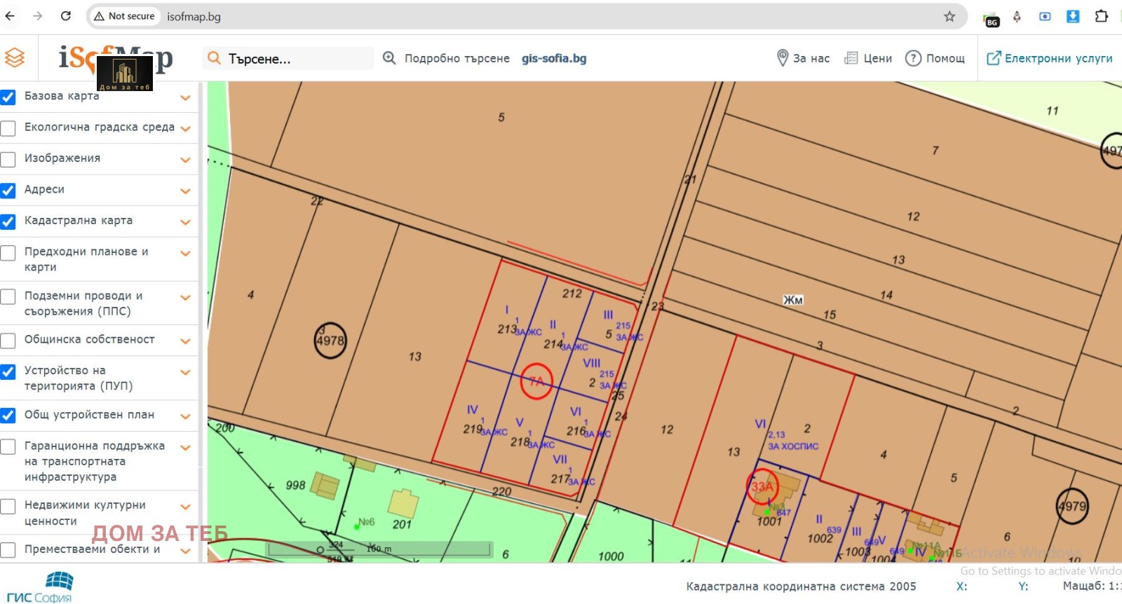
Task: Open the layers stack icon
Action: (x=15, y=58)
